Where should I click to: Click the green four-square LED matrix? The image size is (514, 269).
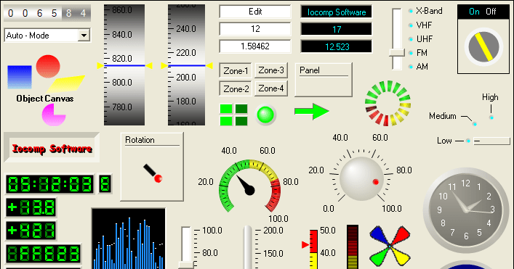[233, 115]
